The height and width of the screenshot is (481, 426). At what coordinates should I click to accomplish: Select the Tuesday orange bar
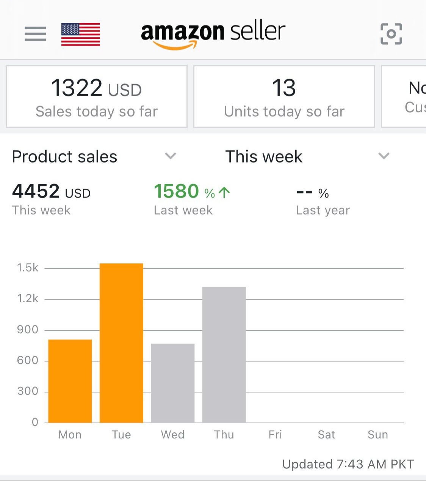tap(121, 343)
